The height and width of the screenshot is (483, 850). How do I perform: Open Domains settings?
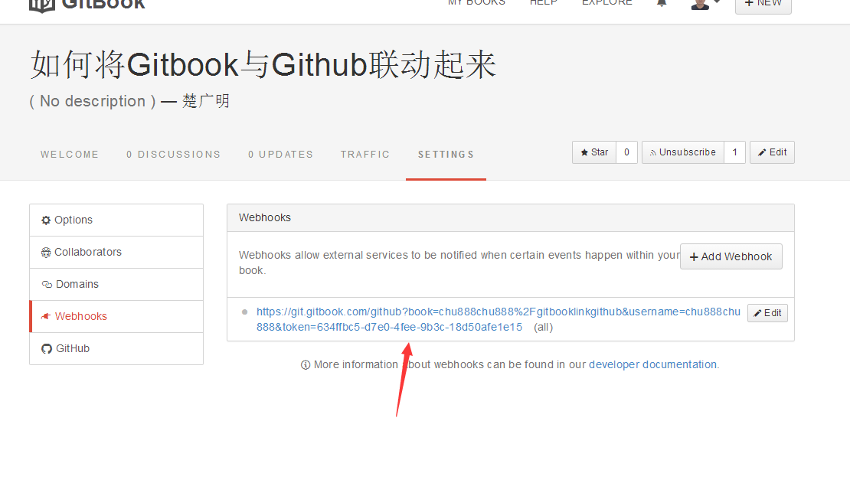[116, 284]
